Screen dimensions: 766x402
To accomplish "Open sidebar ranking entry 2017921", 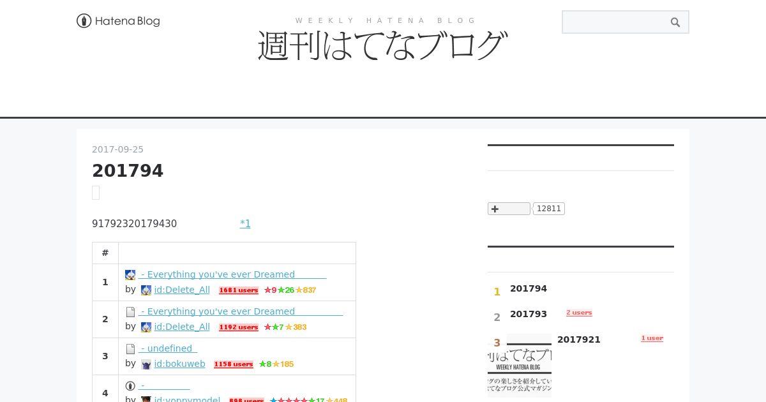I will pyautogui.click(x=579, y=339).
